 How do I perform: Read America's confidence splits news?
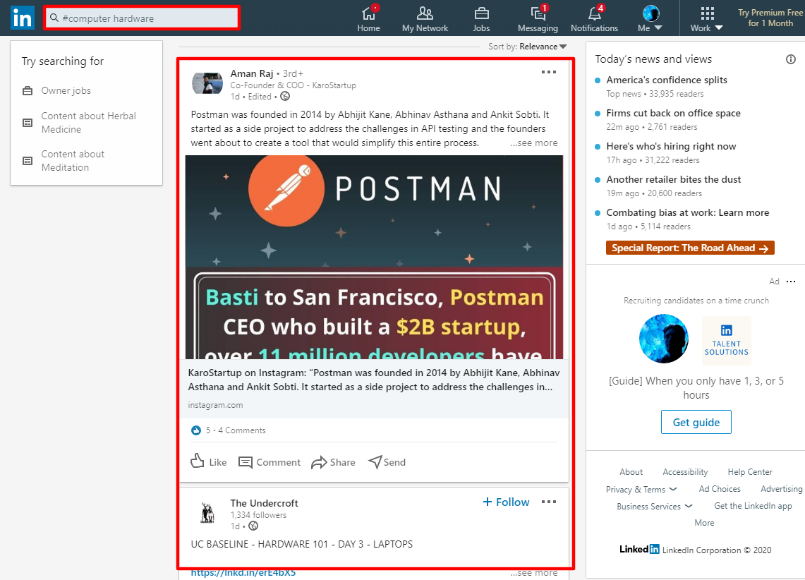coord(667,80)
